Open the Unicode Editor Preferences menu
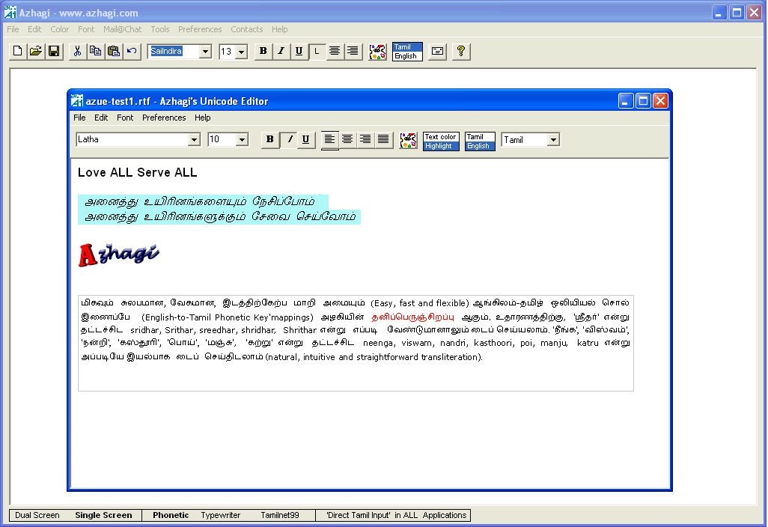Screen dimensions: 768x527 164,118
